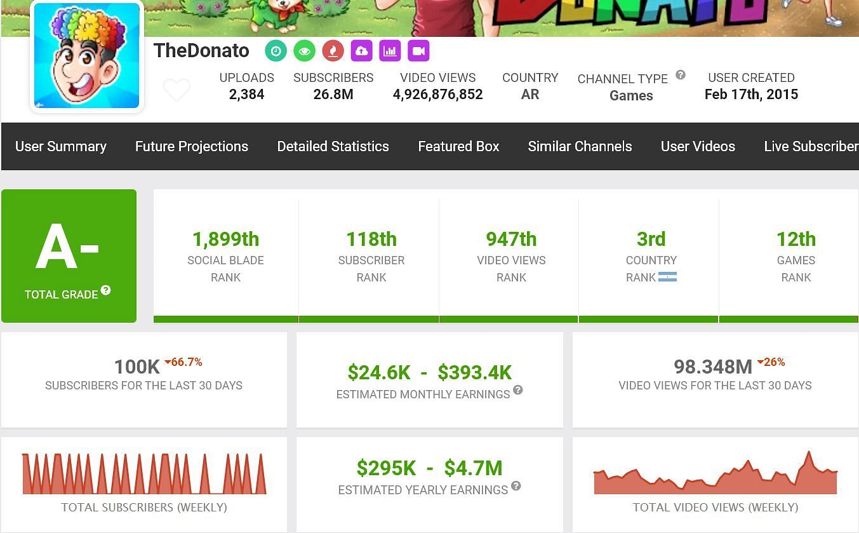Favorite the channel with the heart icon
This screenshot has width=859, height=533.
tap(176, 90)
